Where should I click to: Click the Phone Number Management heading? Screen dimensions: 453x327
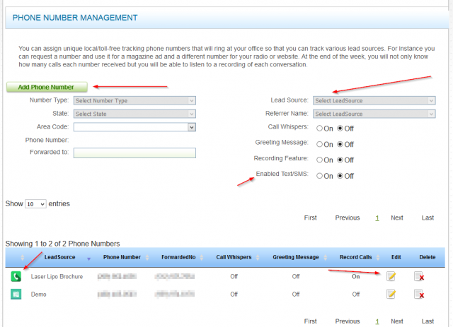[75, 18]
